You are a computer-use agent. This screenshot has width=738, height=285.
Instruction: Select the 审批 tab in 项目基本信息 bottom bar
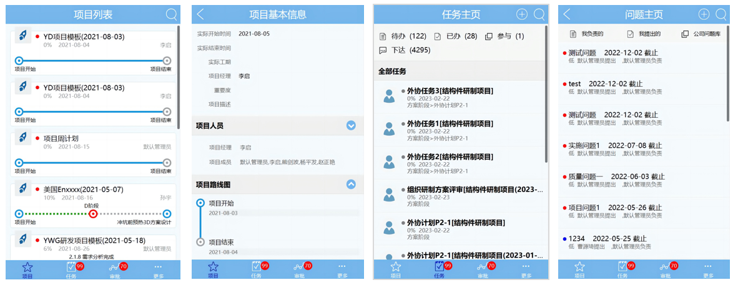pos(300,269)
